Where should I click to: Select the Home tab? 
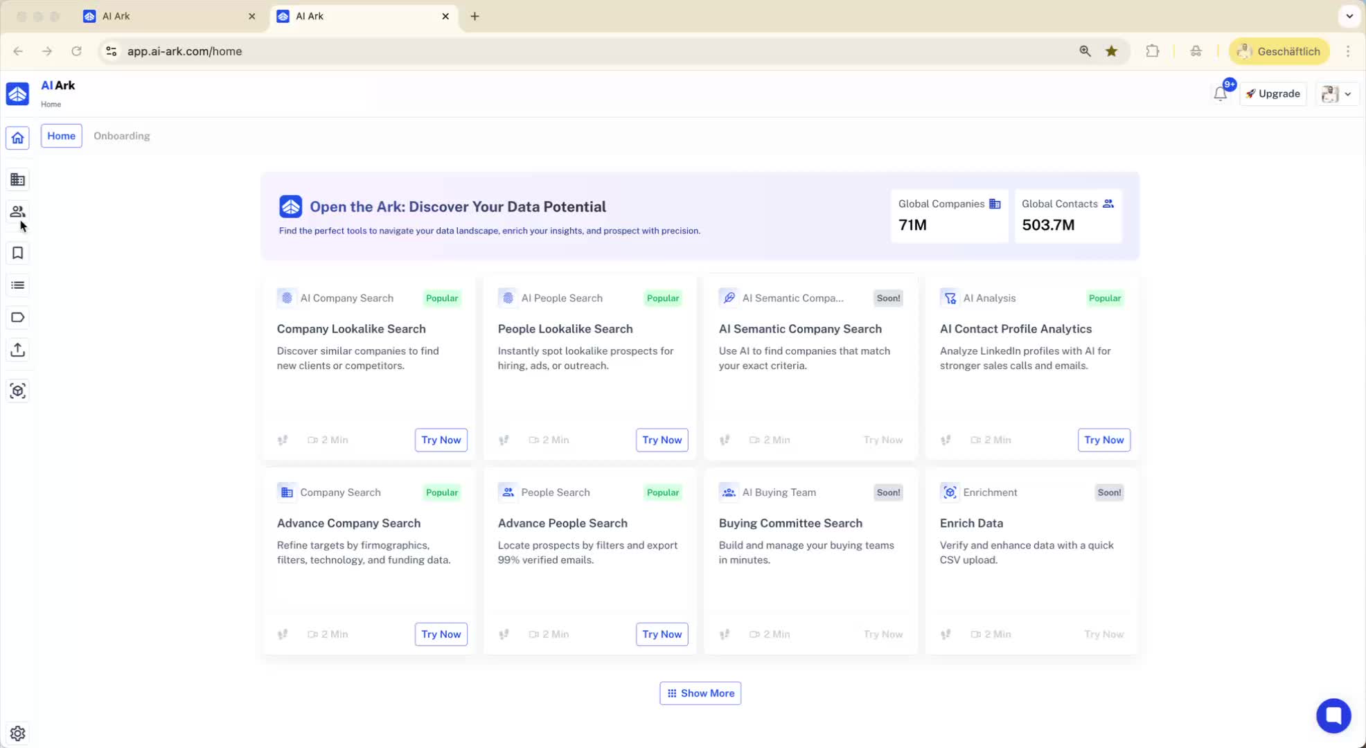pos(61,136)
